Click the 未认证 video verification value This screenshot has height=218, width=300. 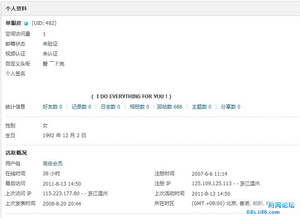[50, 54]
